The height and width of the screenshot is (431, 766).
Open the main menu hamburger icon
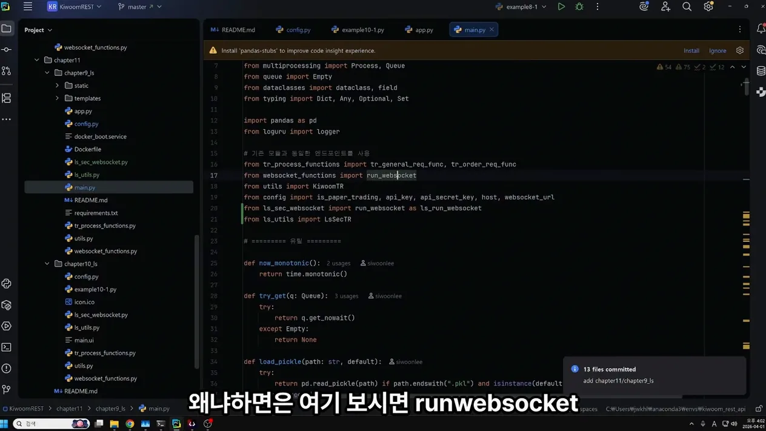click(27, 7)
